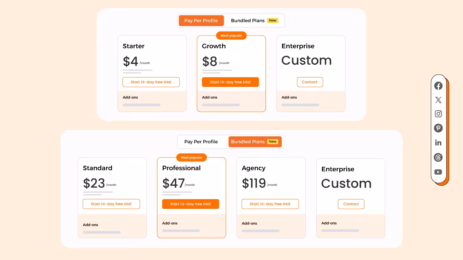
Task: Start 14-day free trial on Growth plan
Action: click(x=230, y=82)
